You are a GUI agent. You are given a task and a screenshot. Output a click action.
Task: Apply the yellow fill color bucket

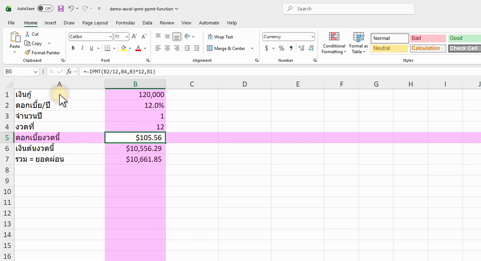[123, 48]
